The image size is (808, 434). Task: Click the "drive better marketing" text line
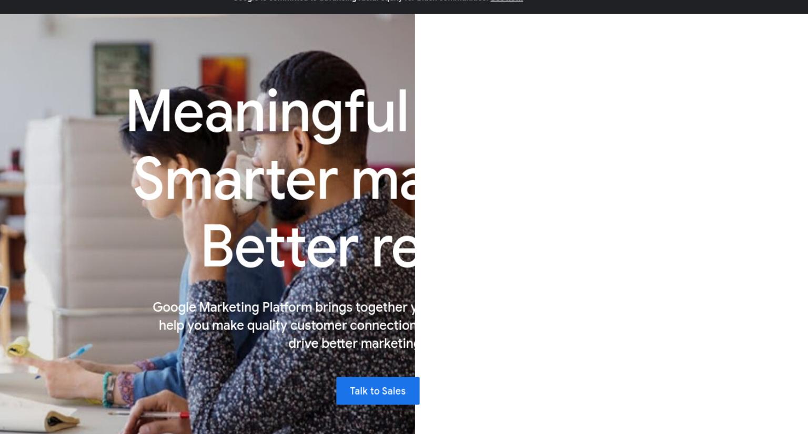click(x=352, y=343)
